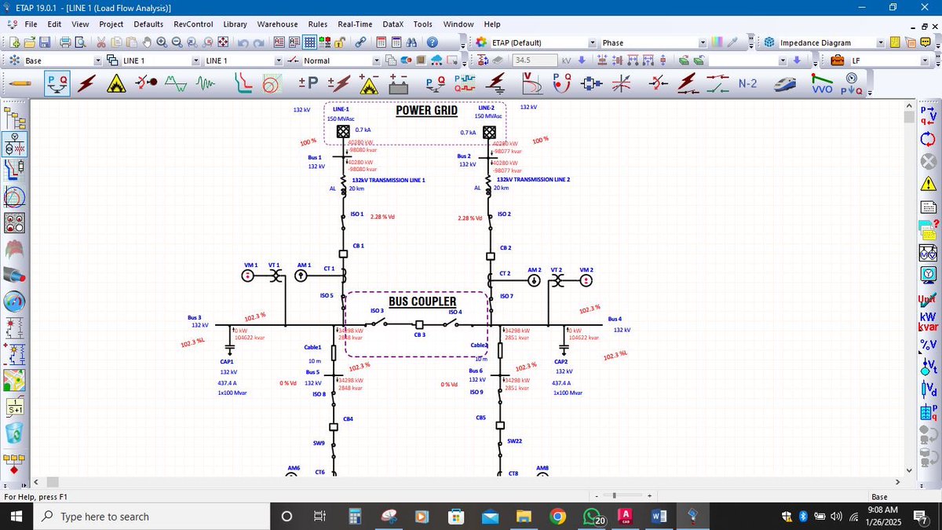Open the LINE 1 configuration dropdown

tap(278, 60)
